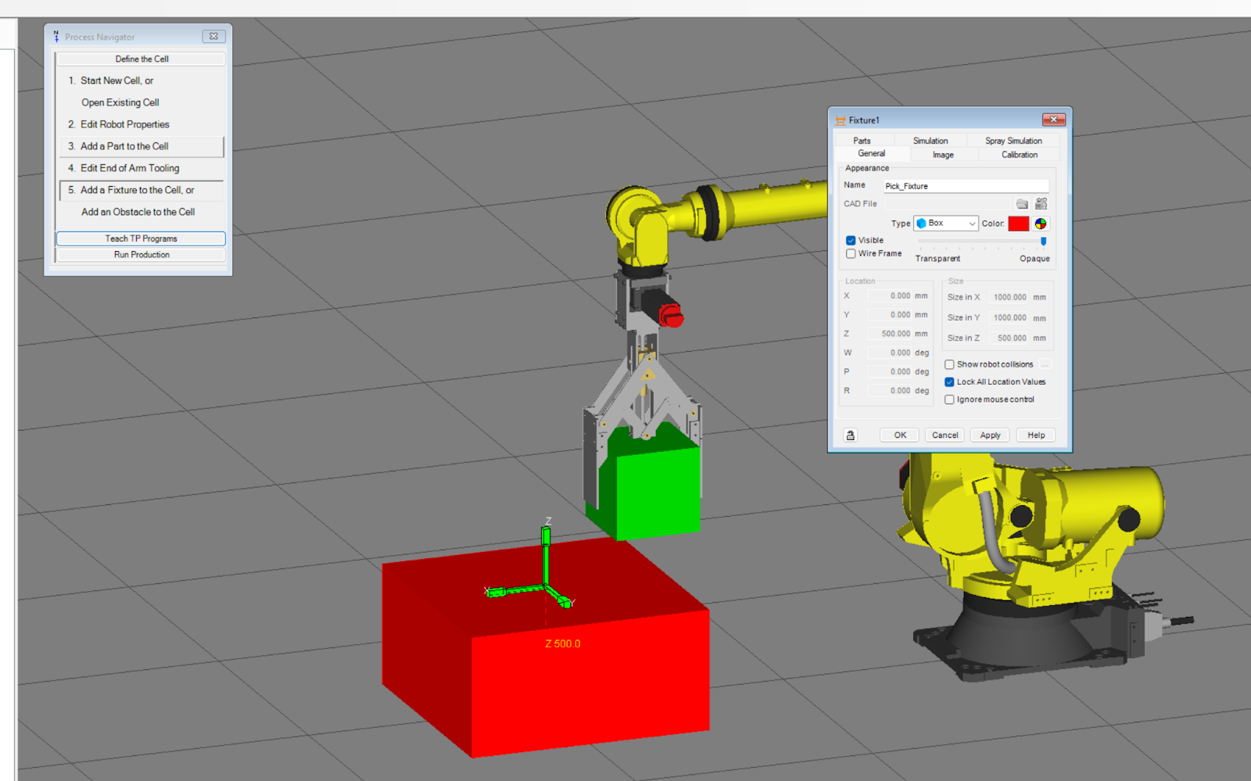Click the Apply button in Fixture1
This screenshot has height=781, width=1251.
(x=990, y=435)
